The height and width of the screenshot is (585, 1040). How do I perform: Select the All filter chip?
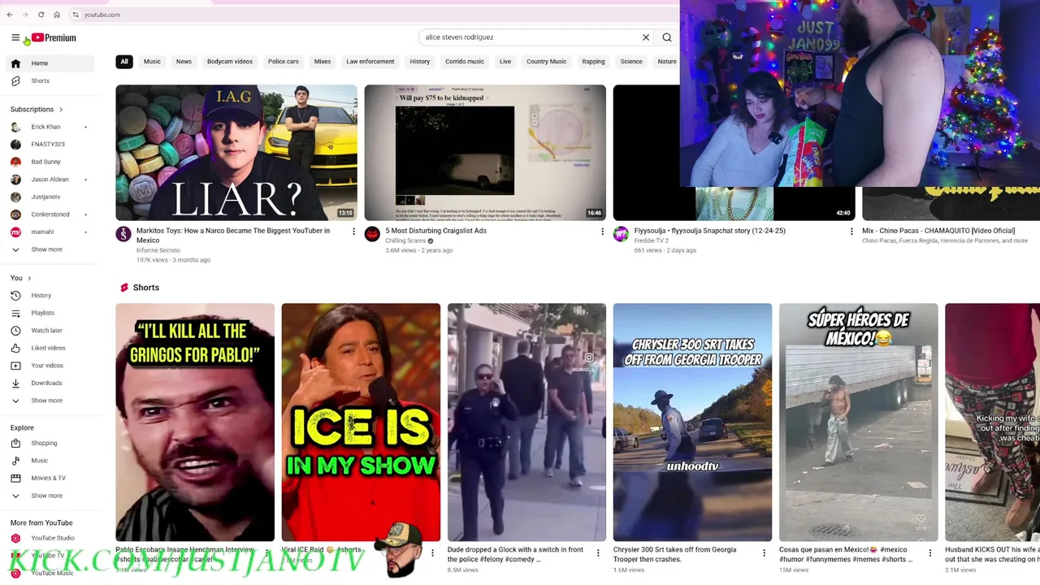pos(124,62)
